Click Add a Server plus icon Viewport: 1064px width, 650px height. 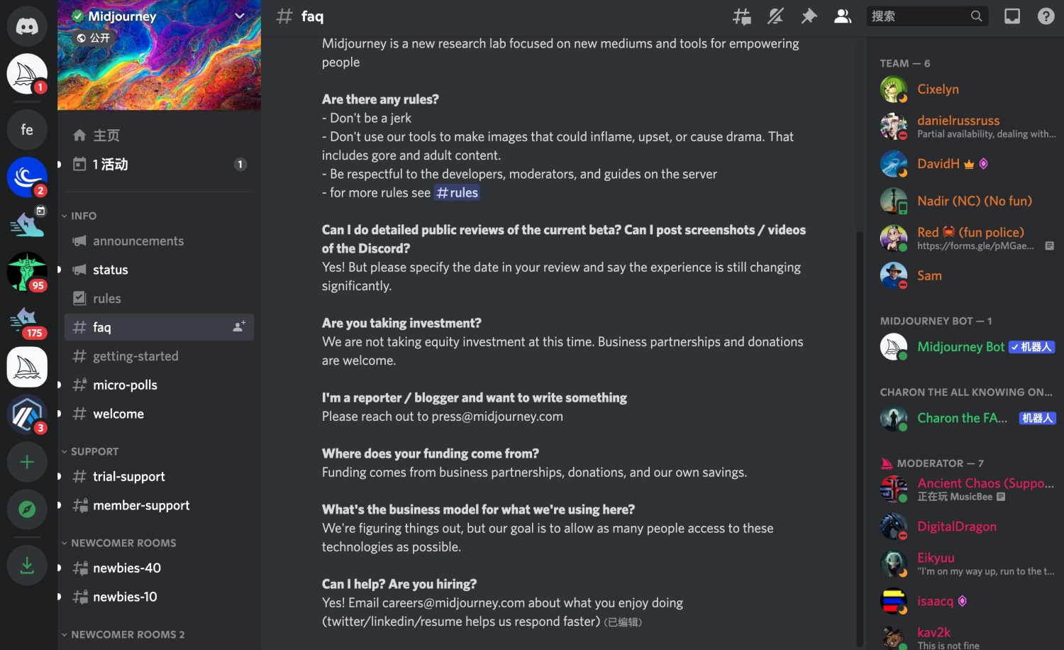(27, 463)
